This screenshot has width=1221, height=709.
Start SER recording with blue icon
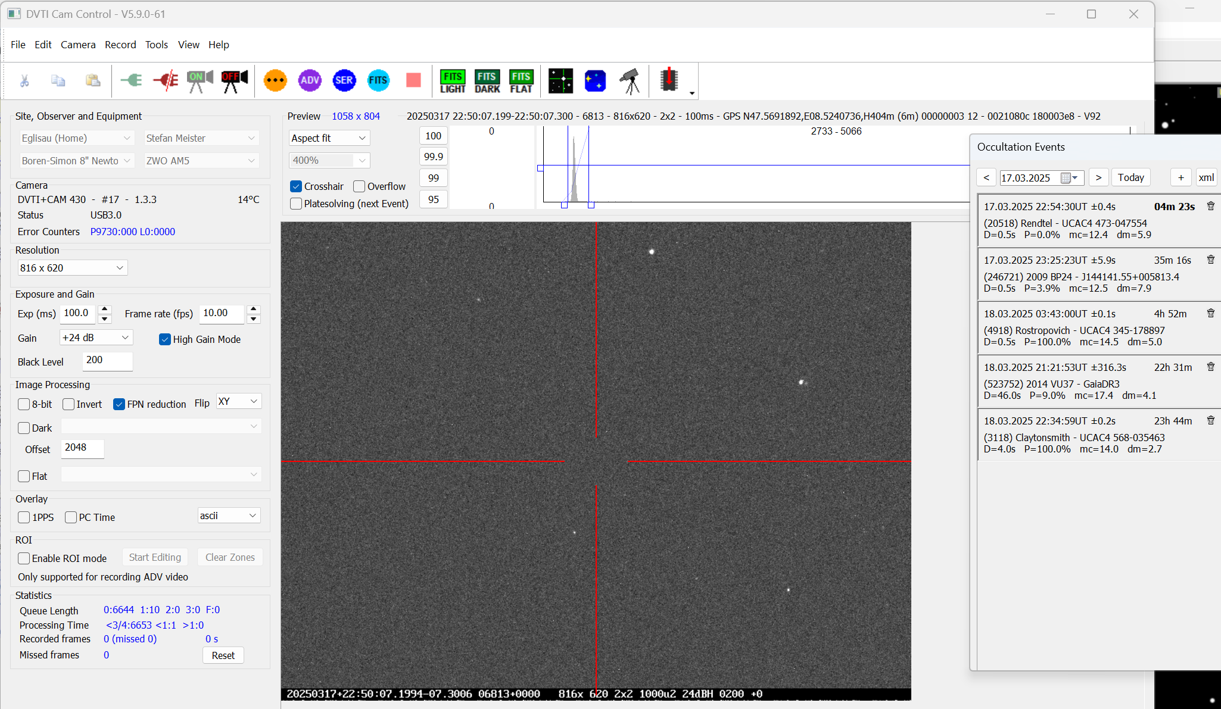(344, 80)
